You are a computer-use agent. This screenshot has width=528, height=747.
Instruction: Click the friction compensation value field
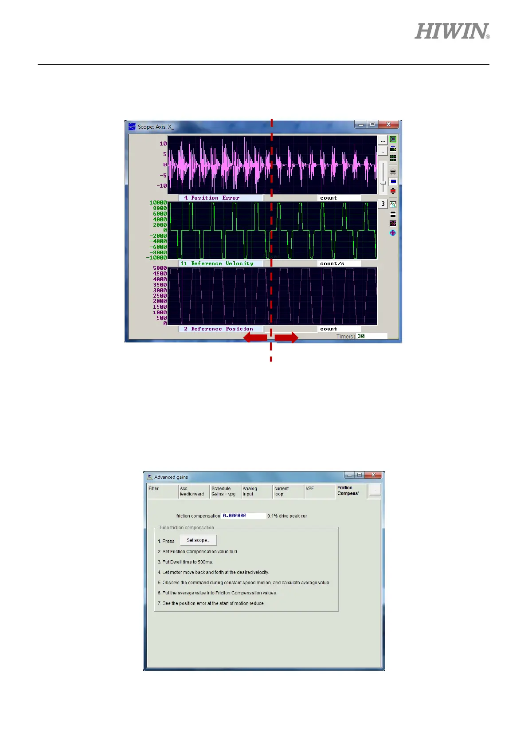(243, 516)
